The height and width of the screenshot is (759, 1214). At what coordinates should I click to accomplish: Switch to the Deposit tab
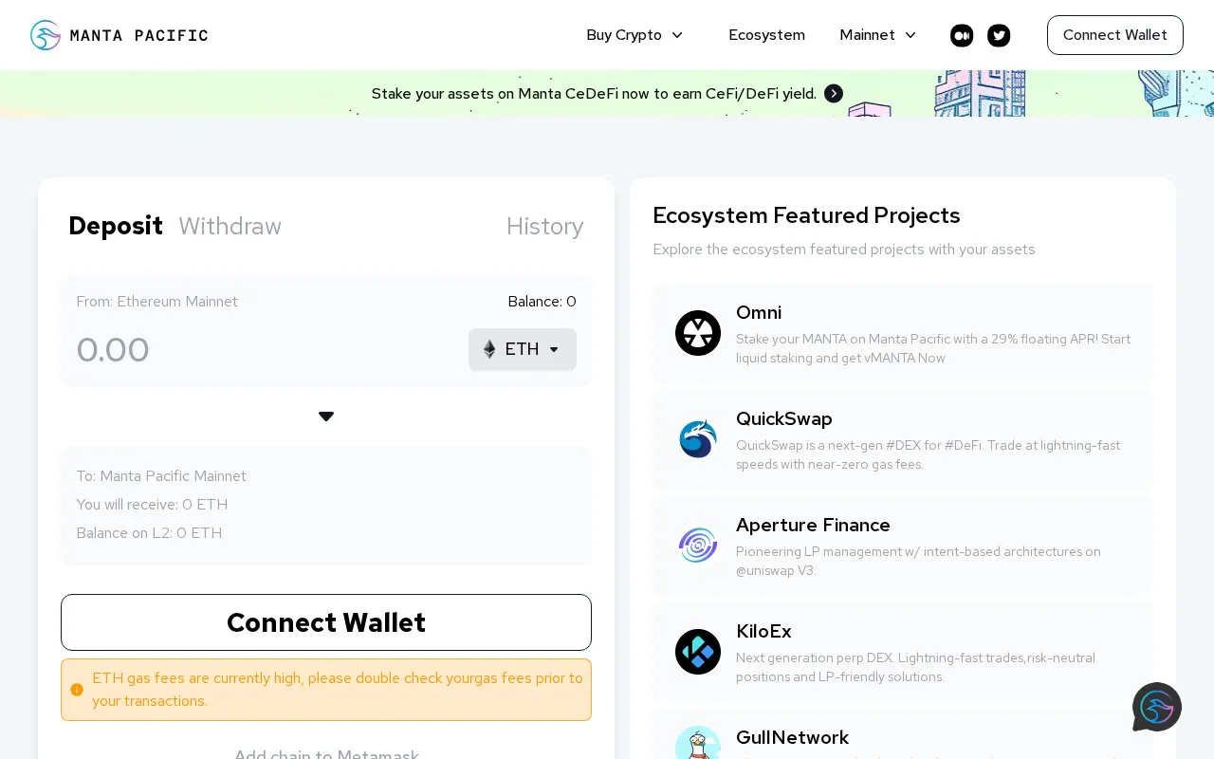click(116, 226)
